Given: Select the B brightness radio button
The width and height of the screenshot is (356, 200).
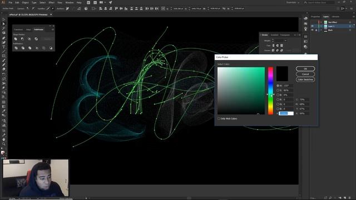Looking at the screenshot, I should (x=278, y=95).
